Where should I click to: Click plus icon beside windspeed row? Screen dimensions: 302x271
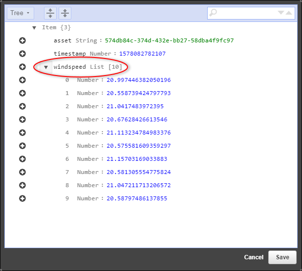click(x=22, y=67)
